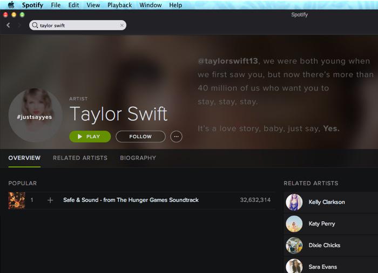This screenshot has height=273, width=378.
Task: Click the search magnifier icon
Action: (35, 25)
